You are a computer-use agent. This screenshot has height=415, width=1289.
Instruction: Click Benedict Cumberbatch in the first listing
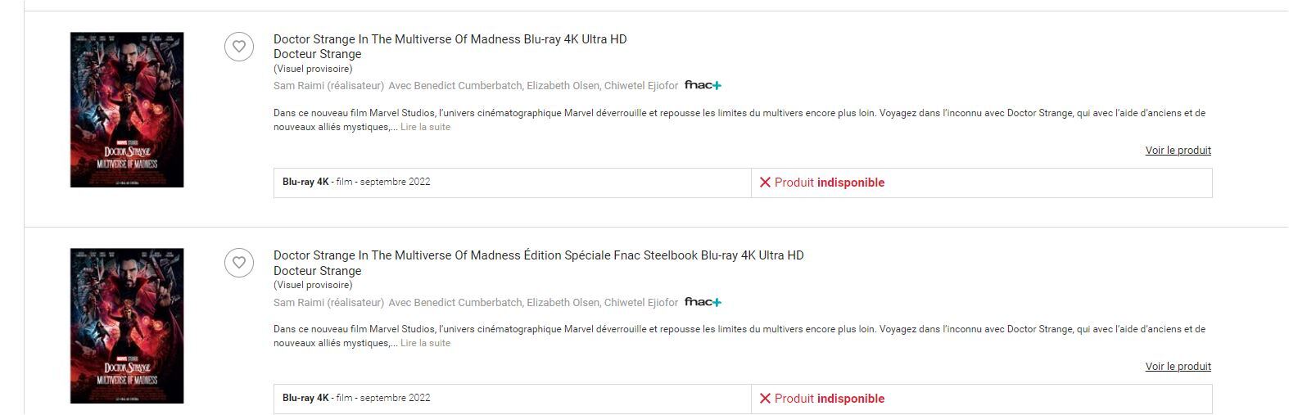tap(468, 86)
